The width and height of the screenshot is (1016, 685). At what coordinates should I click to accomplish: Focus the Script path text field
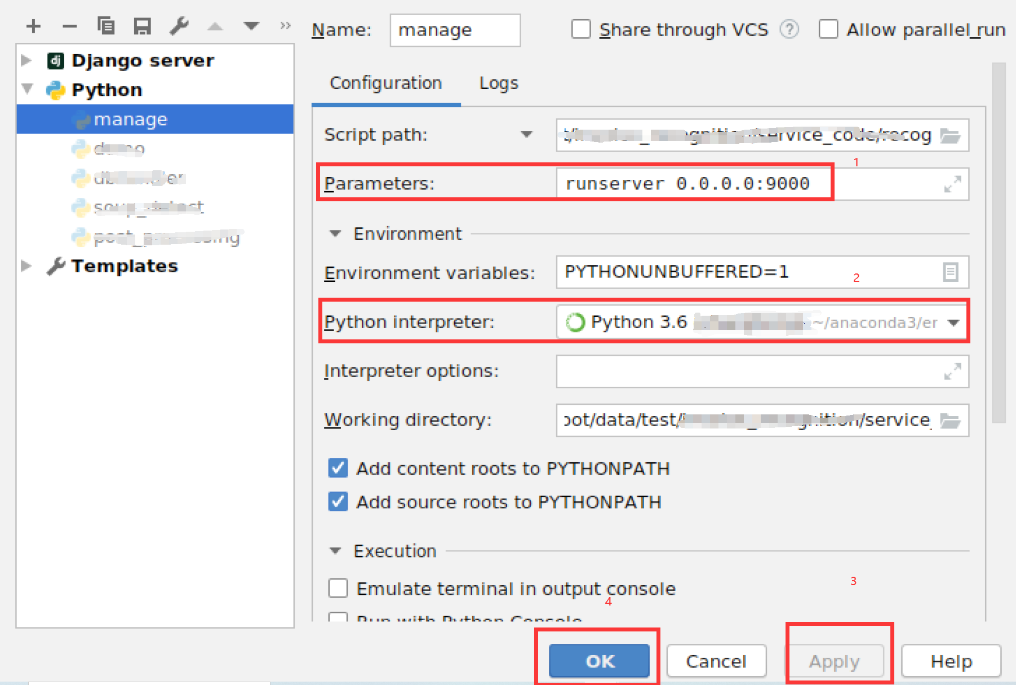762,135
